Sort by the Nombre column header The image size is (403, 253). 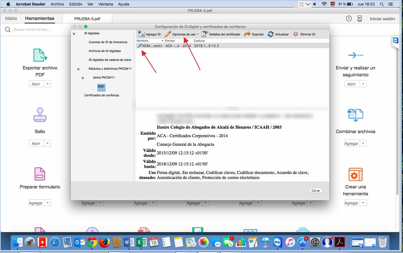(149, 41)
